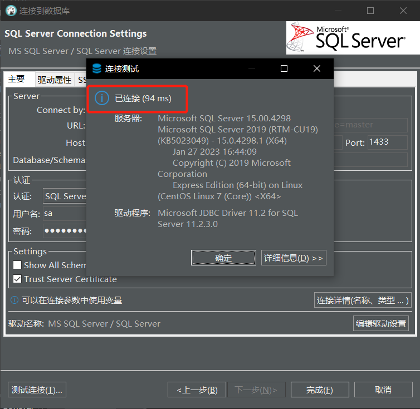Confirm with the 确定 button
The image size is (420, 409).
[x=223, y=258]
